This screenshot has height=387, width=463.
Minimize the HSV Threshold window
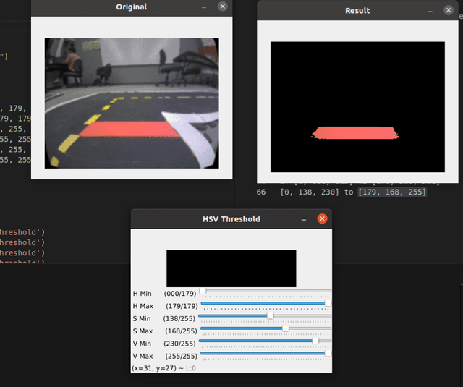pos(304,218)
